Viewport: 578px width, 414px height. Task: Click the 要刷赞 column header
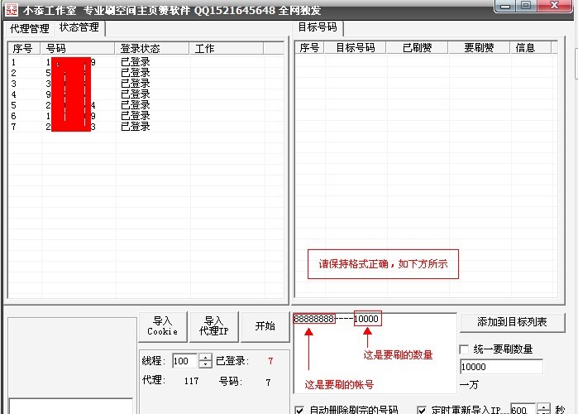[479, 47]
